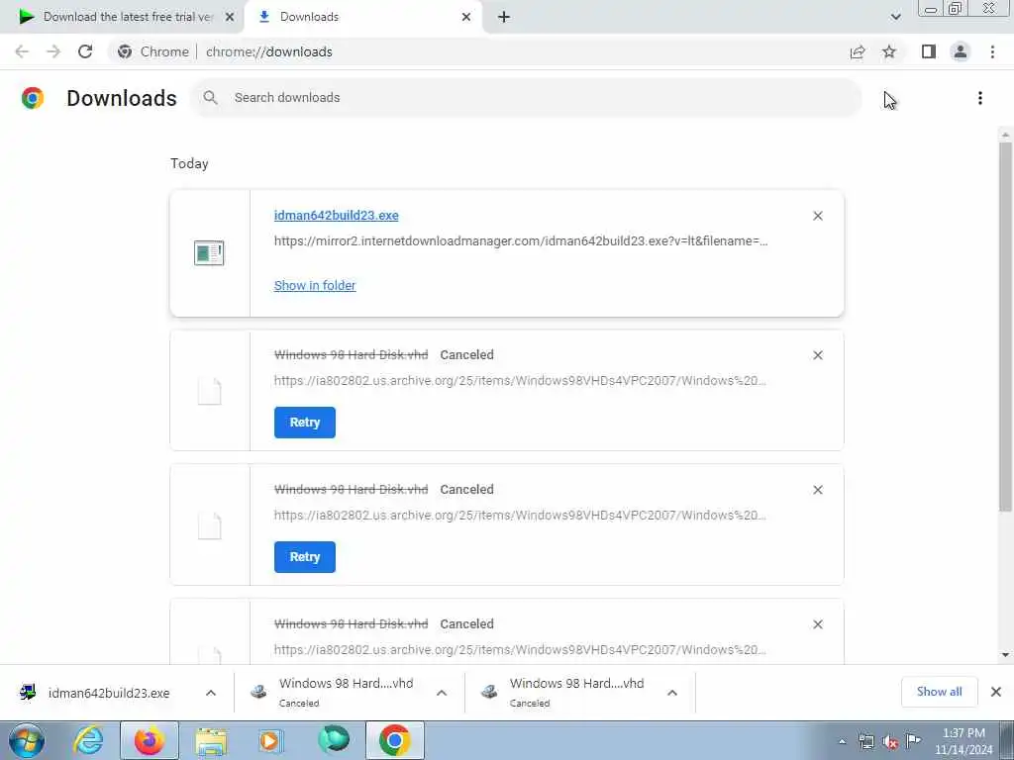Screen dimensions: 1014x760
Task: Click the mirror2.internetdownloadmanager.com URL text
Action: [521, 241]
